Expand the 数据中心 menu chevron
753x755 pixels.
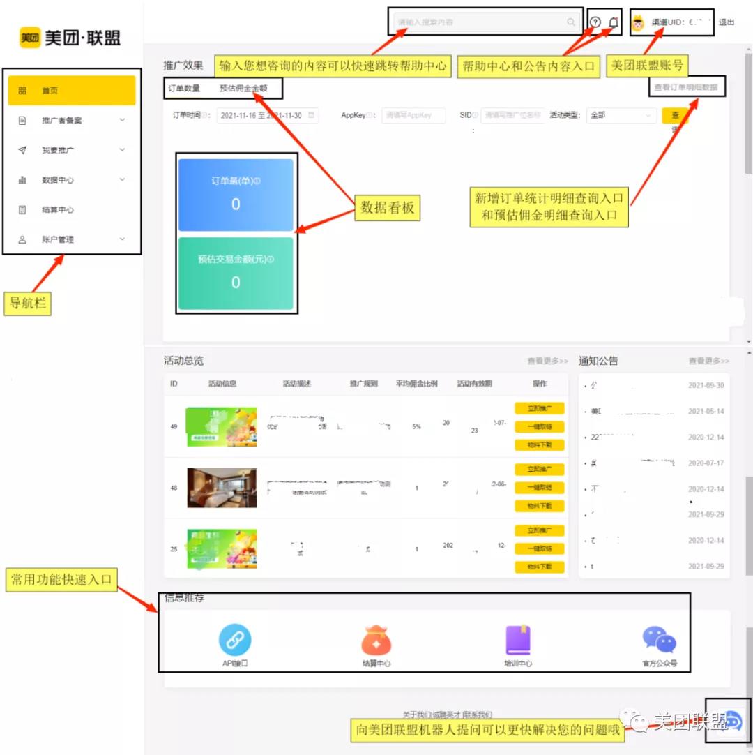(x=122, y=179)
